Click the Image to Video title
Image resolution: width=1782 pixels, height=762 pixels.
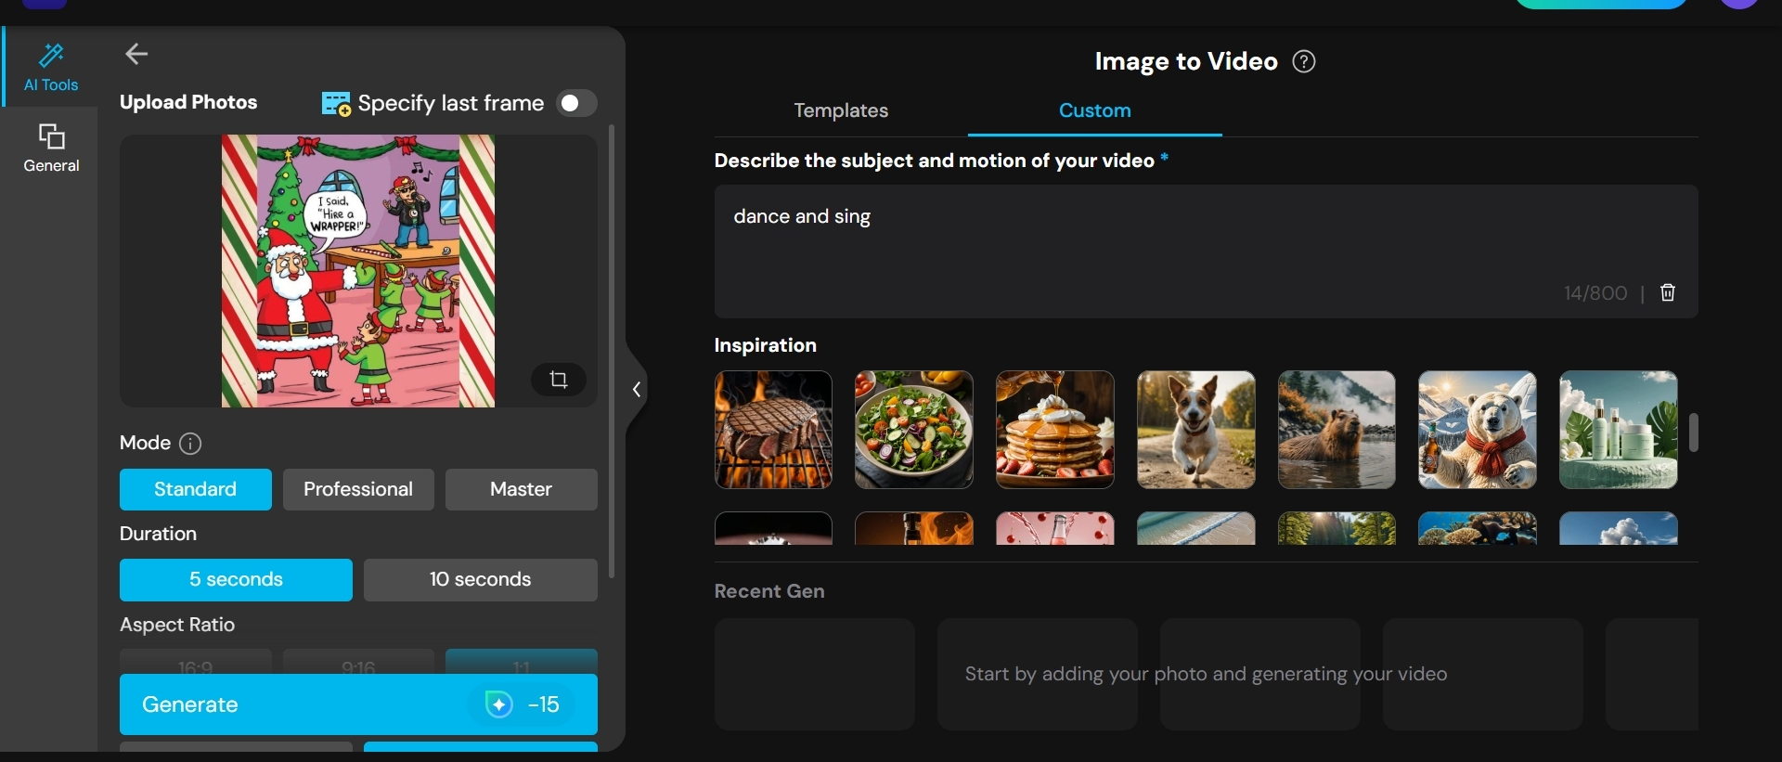tap(1186, 61)
